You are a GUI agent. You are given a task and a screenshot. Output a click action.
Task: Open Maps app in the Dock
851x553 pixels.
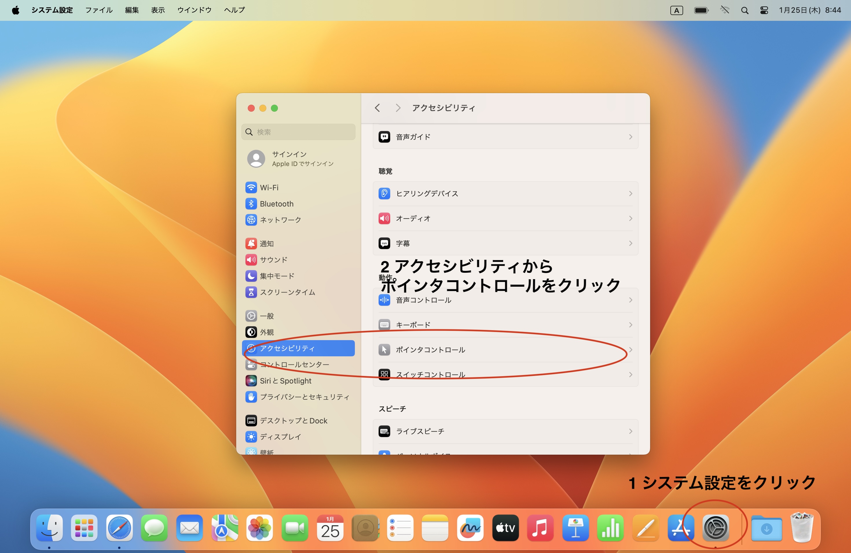225,528
